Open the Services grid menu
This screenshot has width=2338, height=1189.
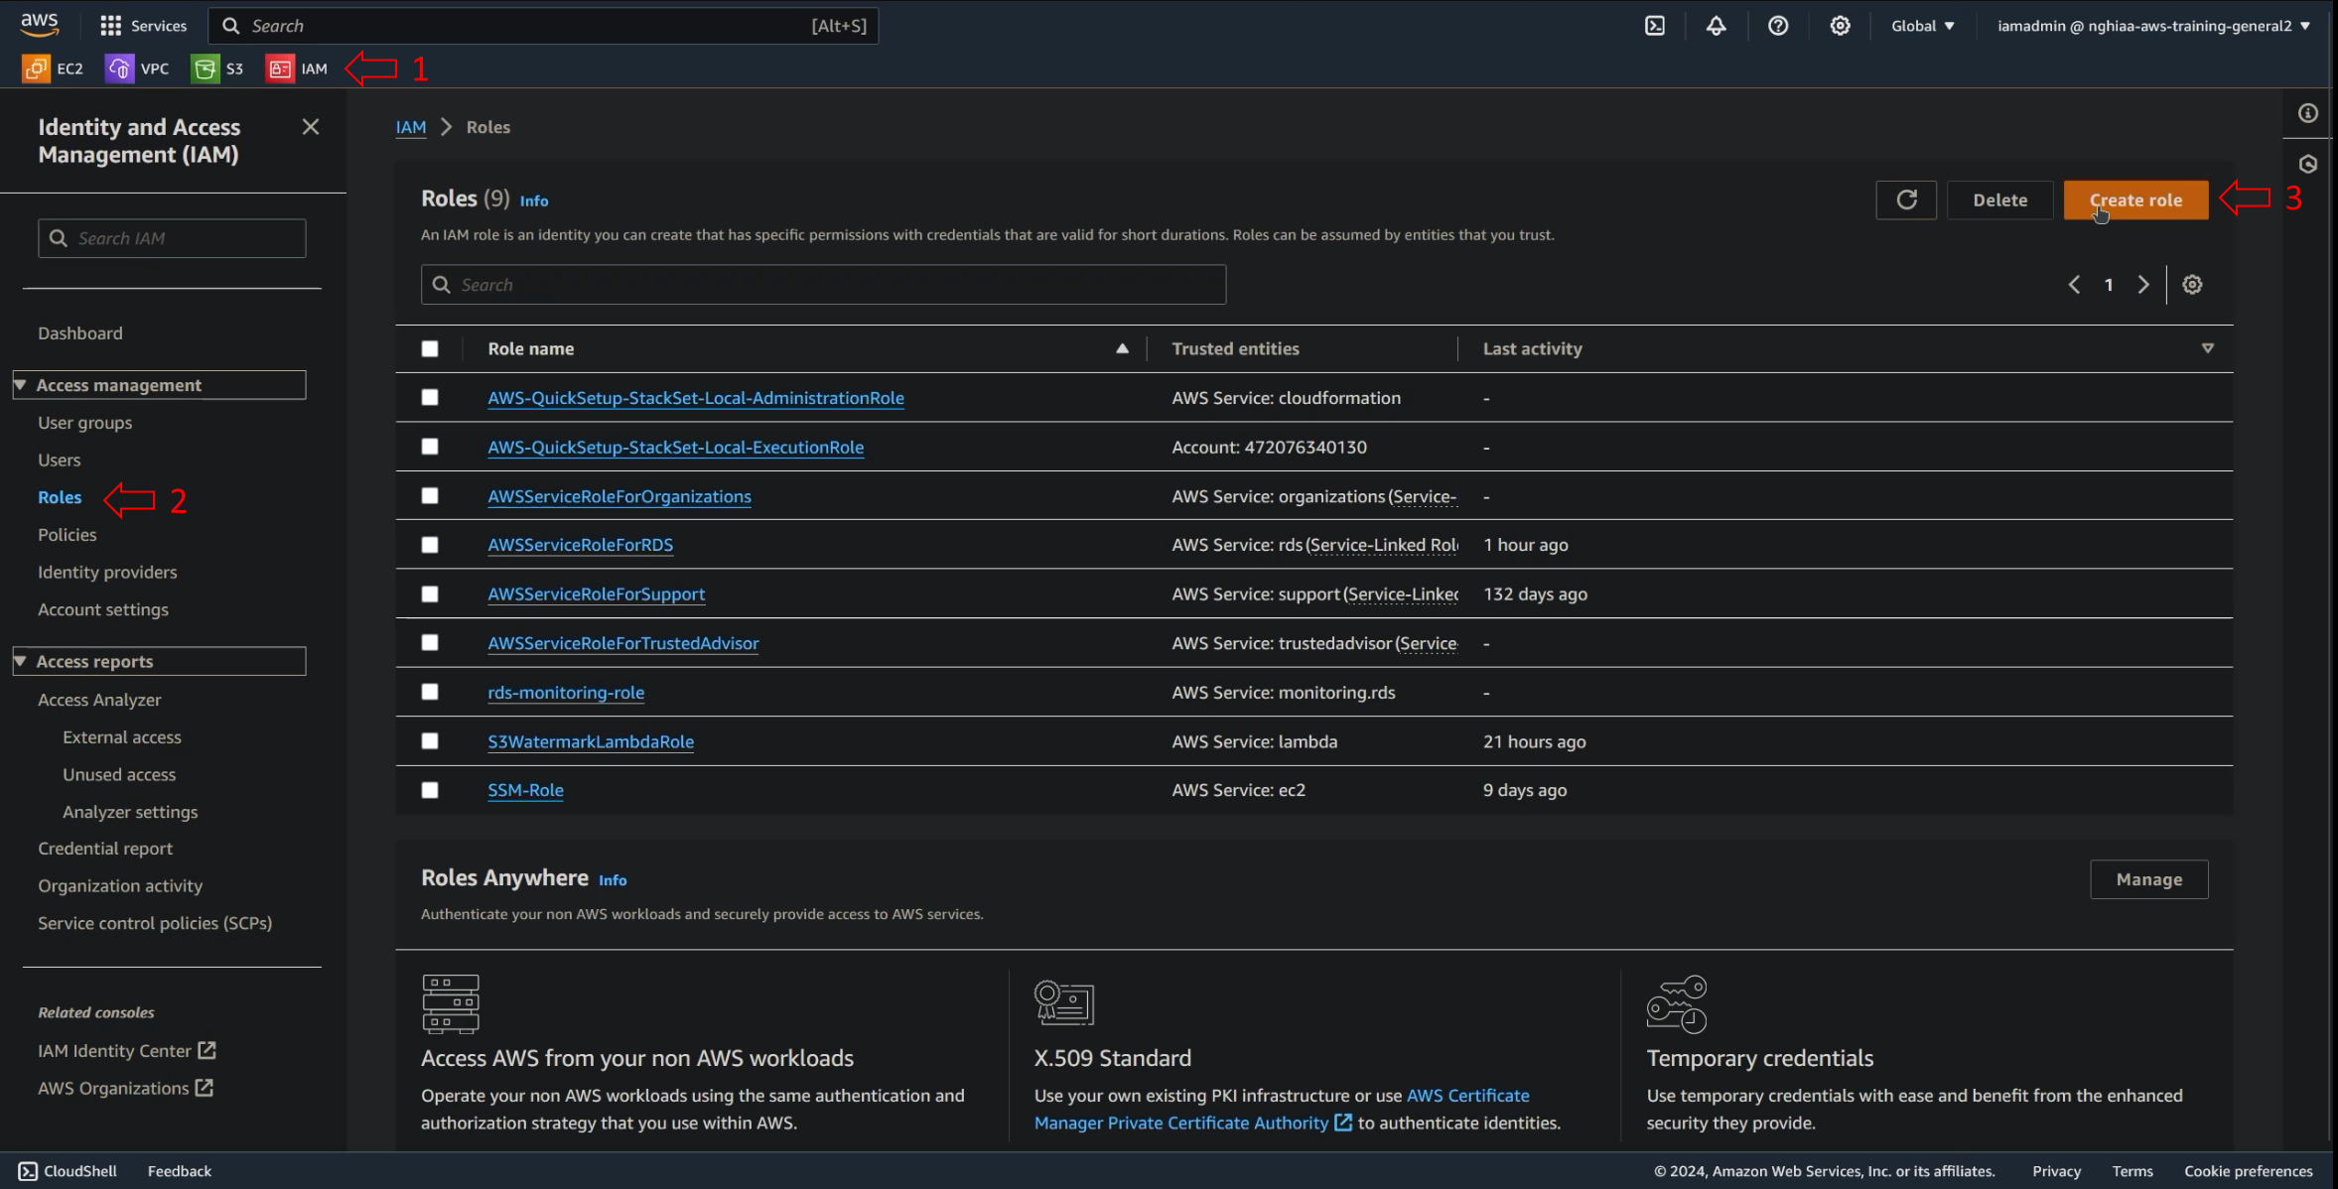[x=143, y=26]
